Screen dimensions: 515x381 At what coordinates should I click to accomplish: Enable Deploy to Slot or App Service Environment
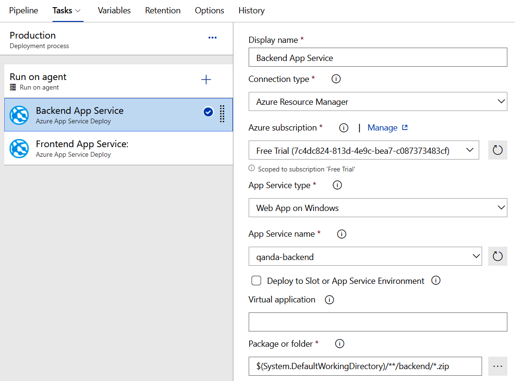point(257,281)
